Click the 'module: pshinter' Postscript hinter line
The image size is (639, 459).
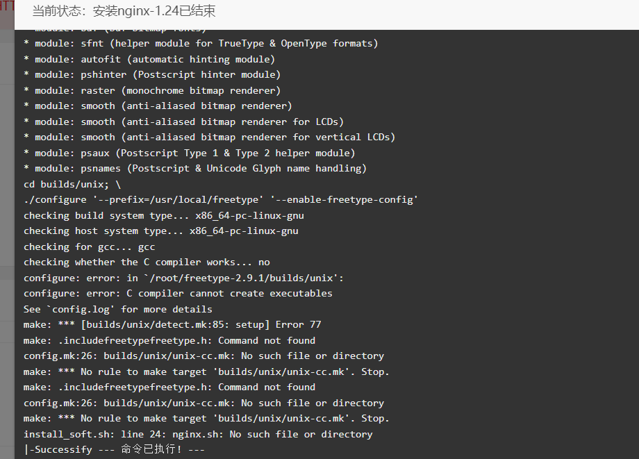152,75
